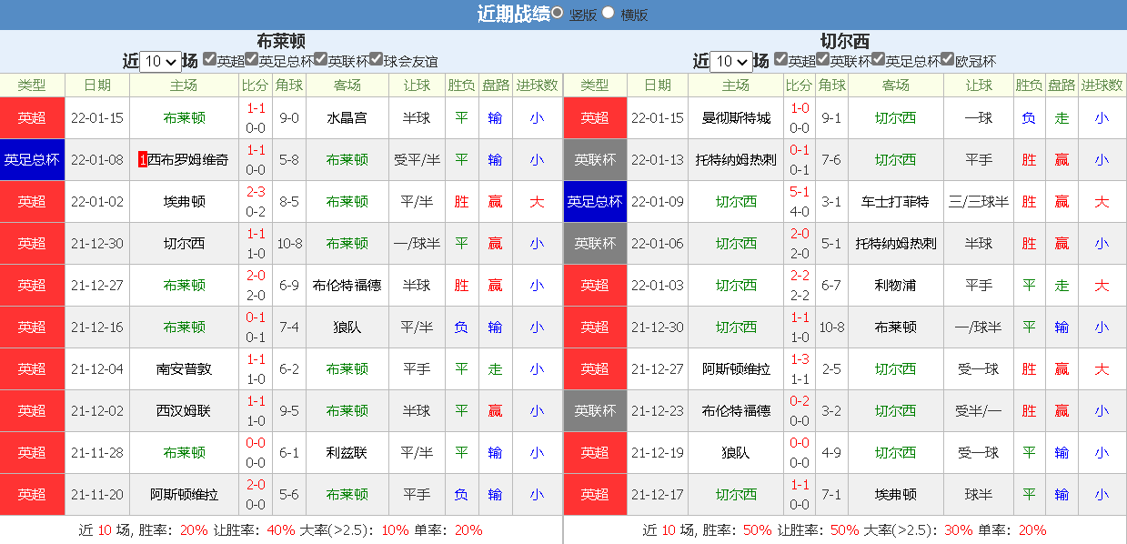Open the 曼彻斯特城 team link
Image resolution: width=1127 pixels, height=544 pixels.
[736, 117]
